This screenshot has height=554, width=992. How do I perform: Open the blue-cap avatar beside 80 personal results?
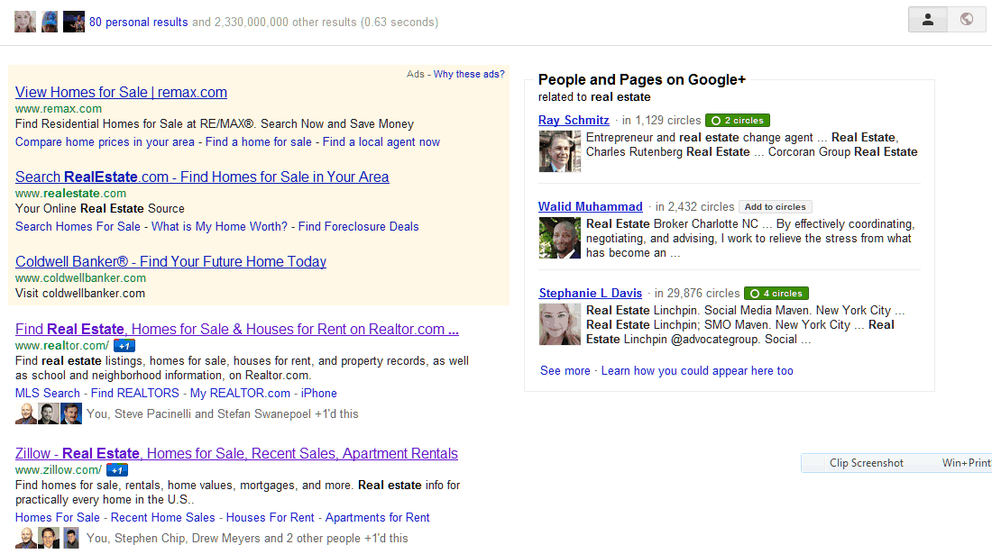click(50, 23)
